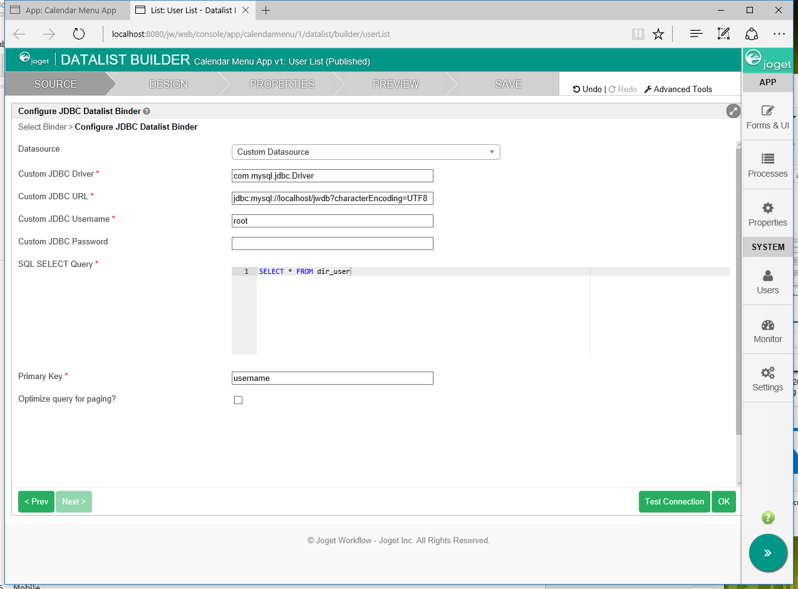
Task: Open the Users section in the sidebar
Action: pos(767,282)
